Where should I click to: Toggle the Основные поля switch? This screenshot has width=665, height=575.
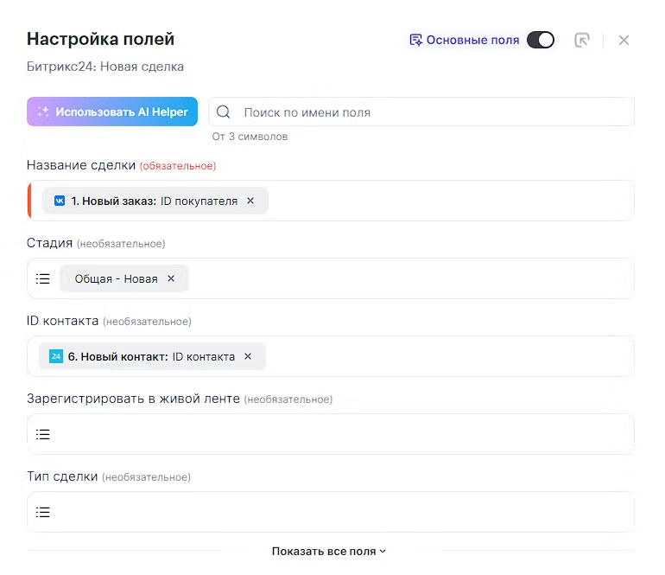click(x=541, y=40)
